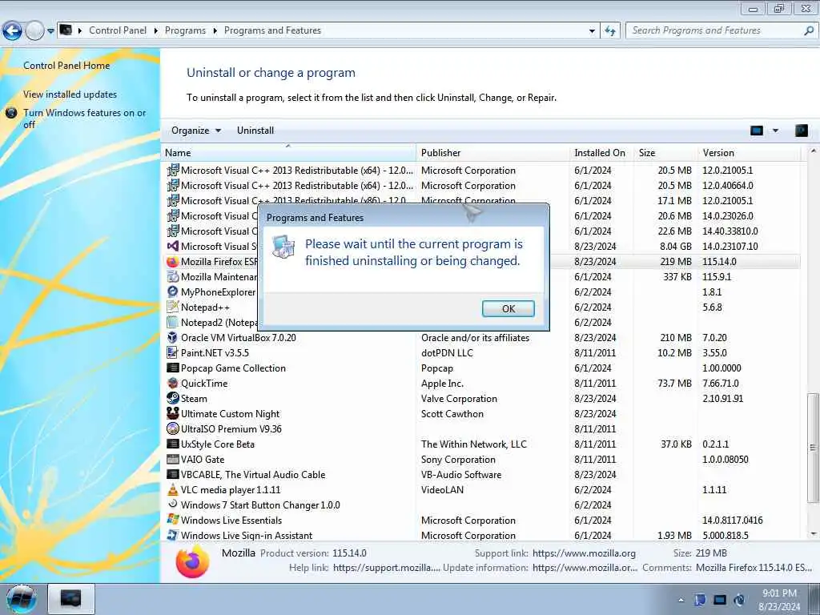Click Programs breadcrumb in address bar

(x=185, y=30)
